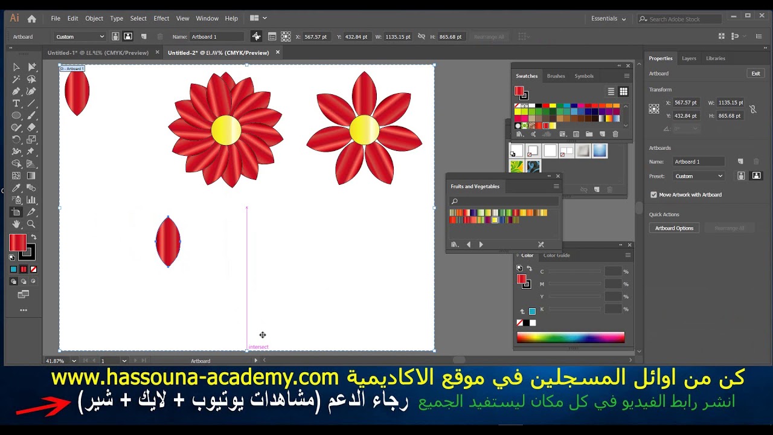Select the Scale tool
Screen dimensions: 773x435
(x=31, y=140)
